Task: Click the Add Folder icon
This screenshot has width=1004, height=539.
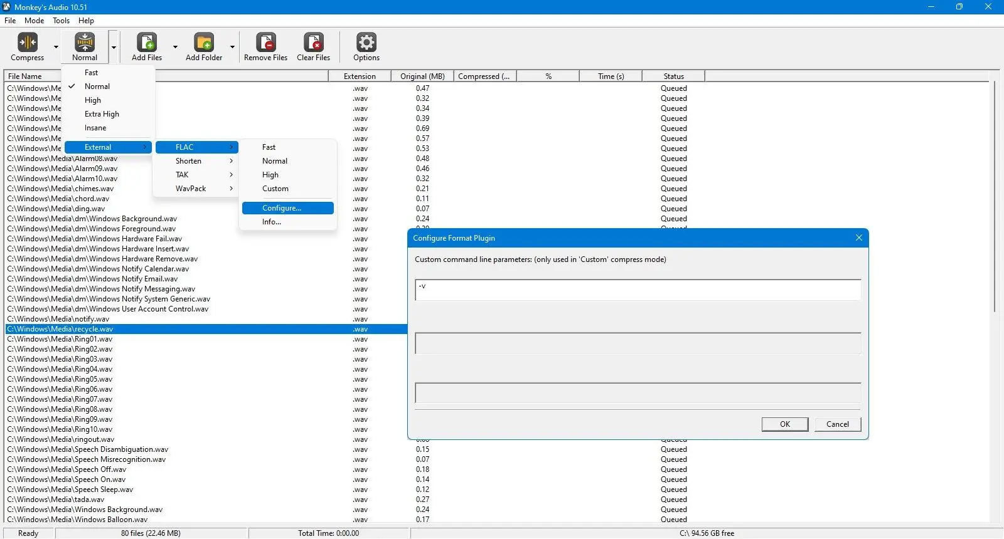Action: (x=204, y=42)
